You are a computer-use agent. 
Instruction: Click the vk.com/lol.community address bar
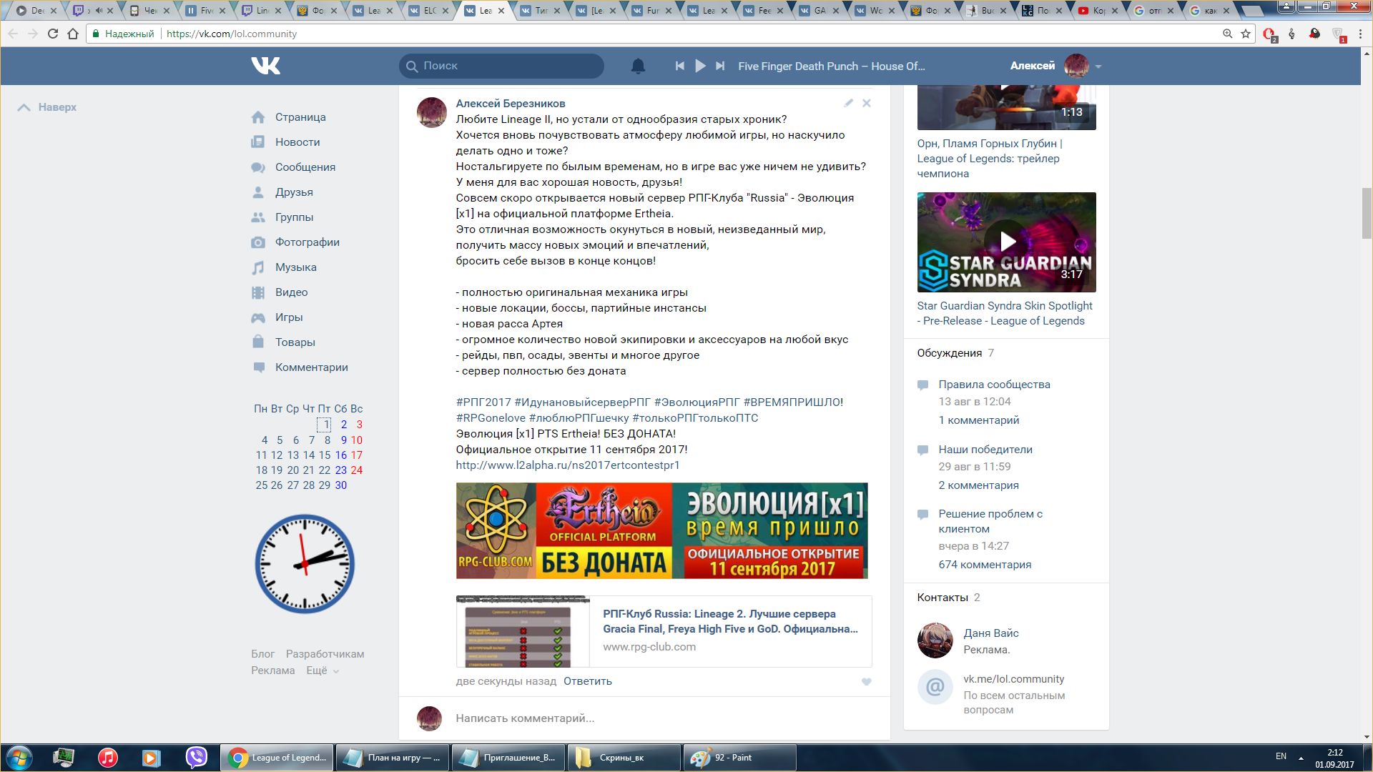click(232, 34)
